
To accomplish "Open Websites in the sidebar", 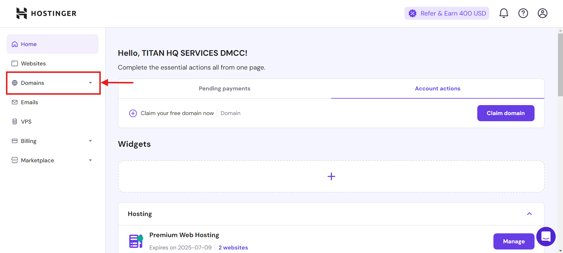I will tap(53, 63).
